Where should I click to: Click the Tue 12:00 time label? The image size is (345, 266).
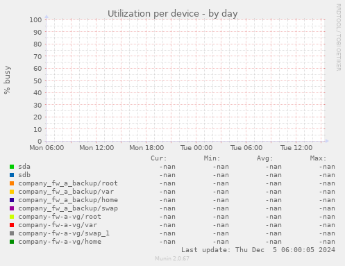tap(296, 148)
